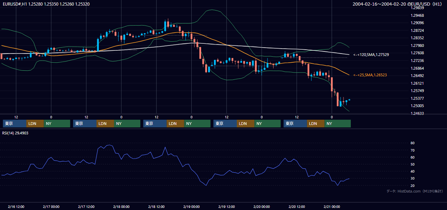This screenshot has height=210, width=447.
Task: Select the 2/17 12:00 date label
Action: 86,206
